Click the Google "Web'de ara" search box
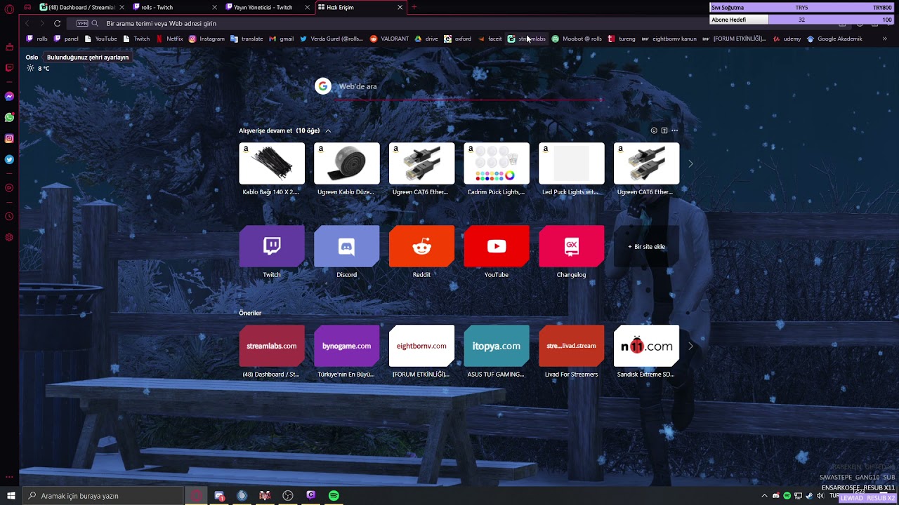This screenshot has width=899, height=505. 461,86
